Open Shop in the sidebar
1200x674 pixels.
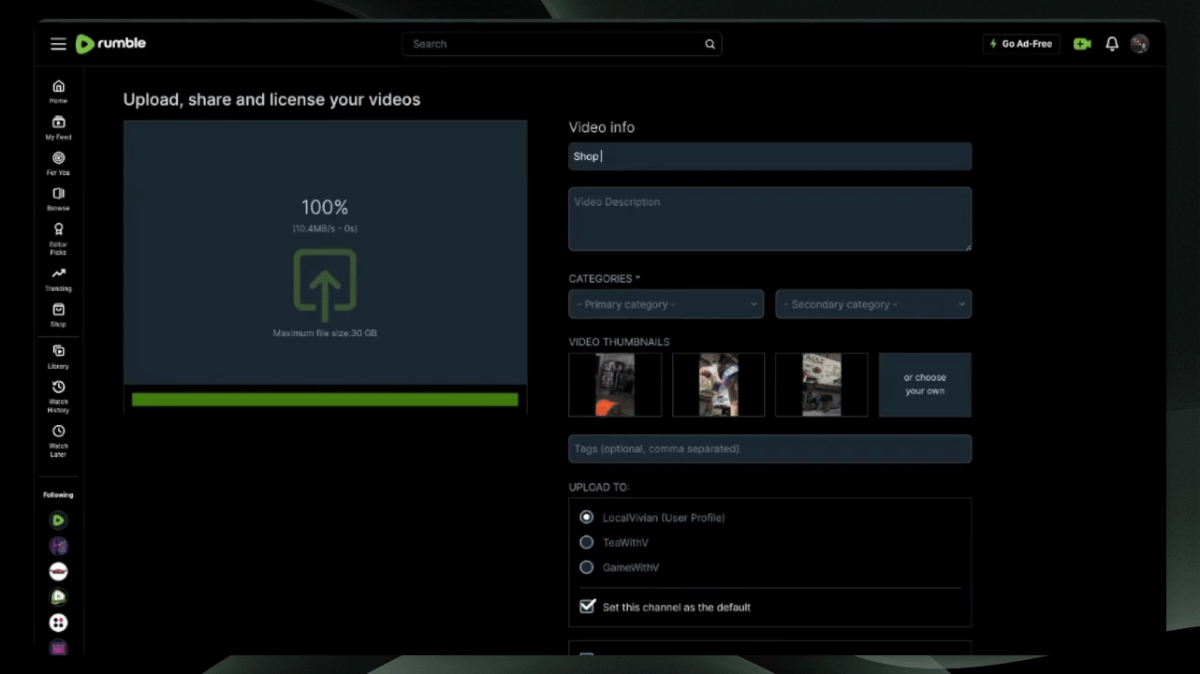pyautogui.click(x=58, y=315)
